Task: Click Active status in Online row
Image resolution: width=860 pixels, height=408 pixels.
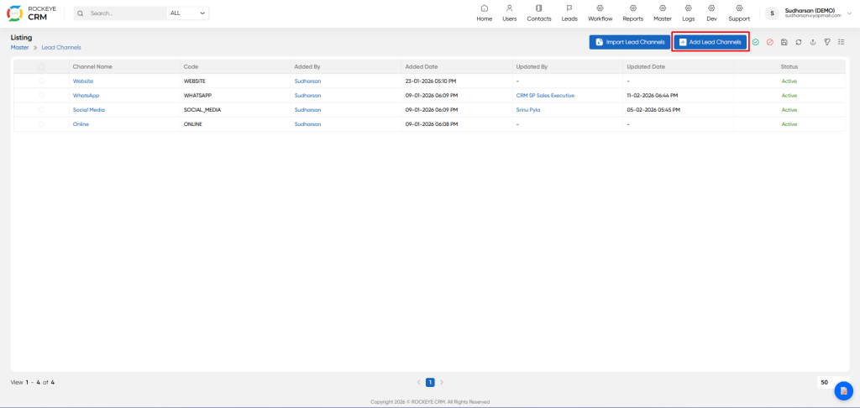Action: pos(789,124)
